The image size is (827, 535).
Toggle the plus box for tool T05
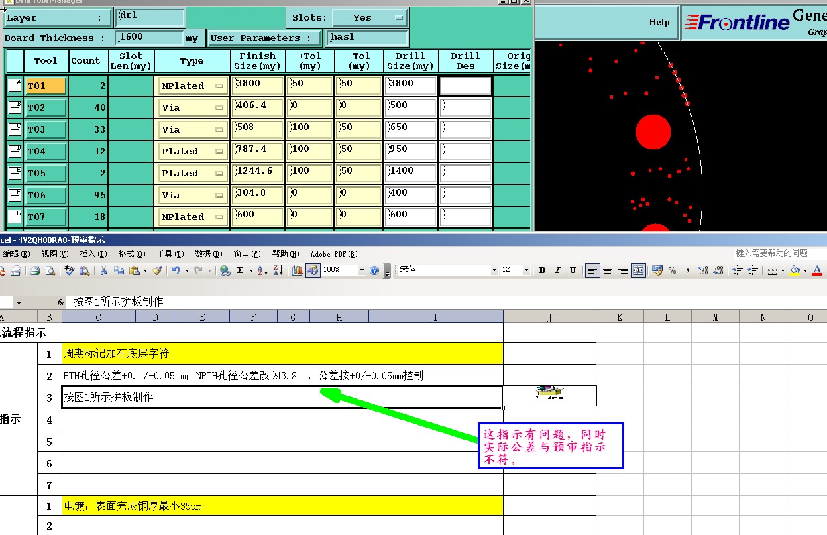tap(15, 173)
